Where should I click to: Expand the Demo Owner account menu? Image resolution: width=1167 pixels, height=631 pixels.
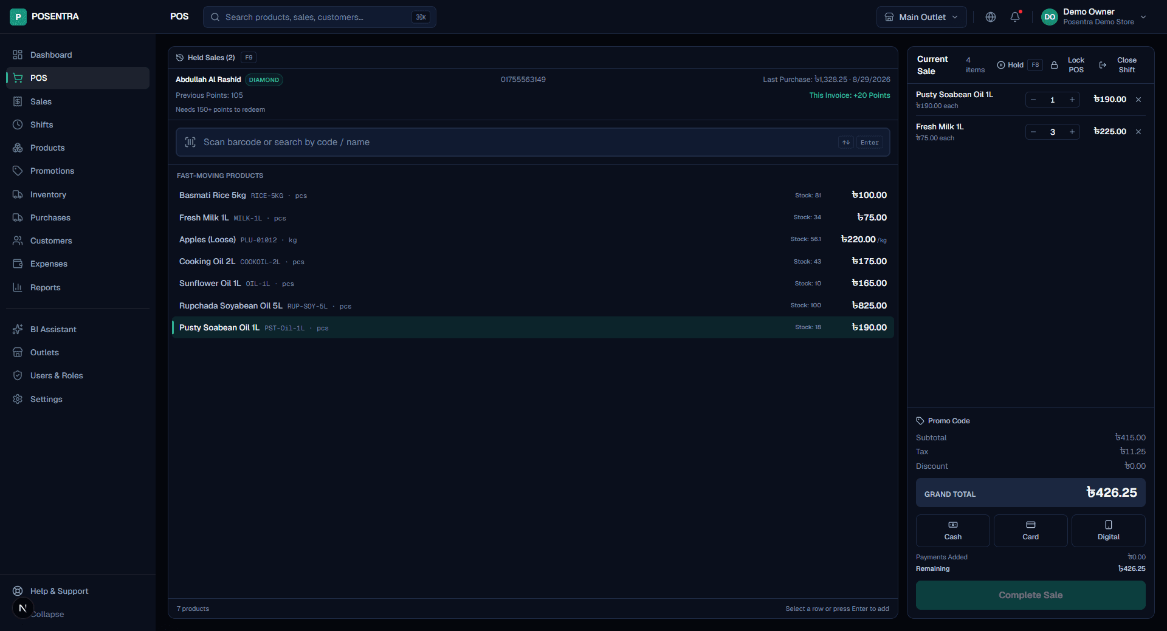(1094, 17)
